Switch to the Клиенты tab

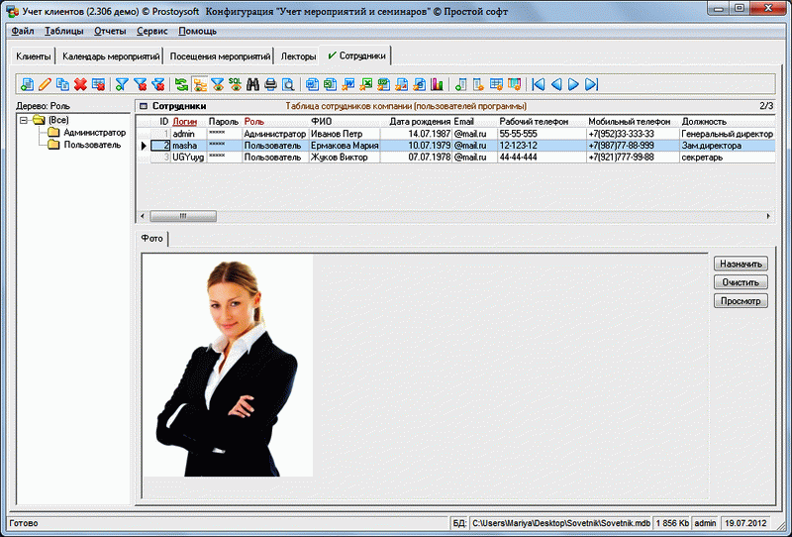(34, 56)
